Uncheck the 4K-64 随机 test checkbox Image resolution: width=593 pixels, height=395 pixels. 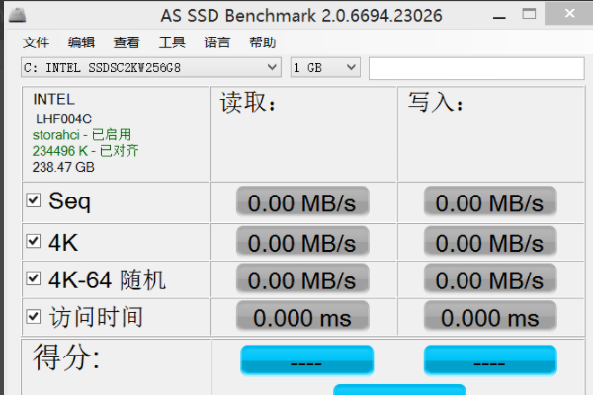(34, 278)
